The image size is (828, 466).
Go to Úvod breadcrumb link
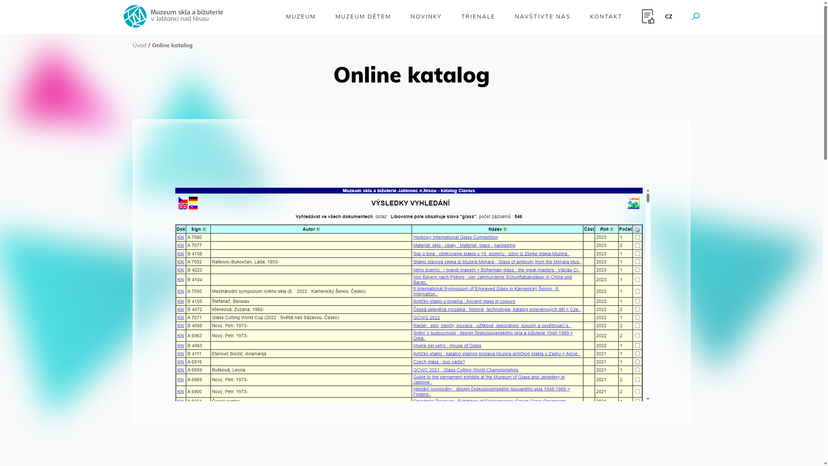click(x=139, y=45)
